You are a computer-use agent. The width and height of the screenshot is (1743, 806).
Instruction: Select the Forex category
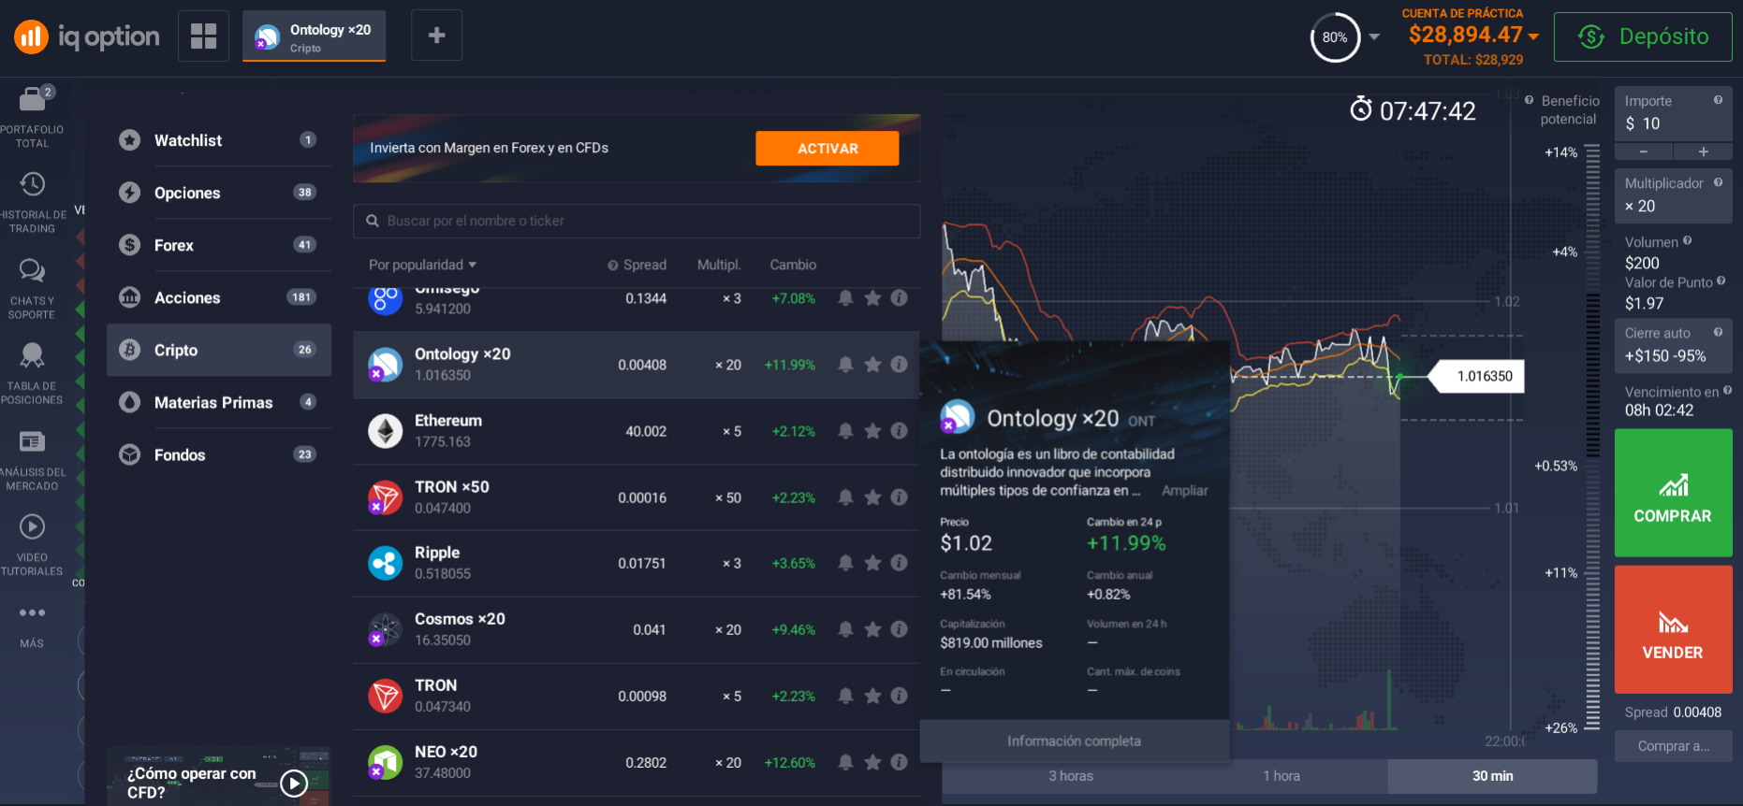click(x=219, y=245)
